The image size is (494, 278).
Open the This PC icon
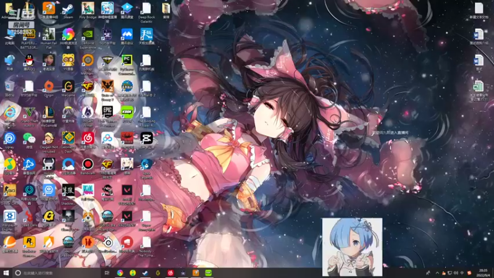point(9,38)
